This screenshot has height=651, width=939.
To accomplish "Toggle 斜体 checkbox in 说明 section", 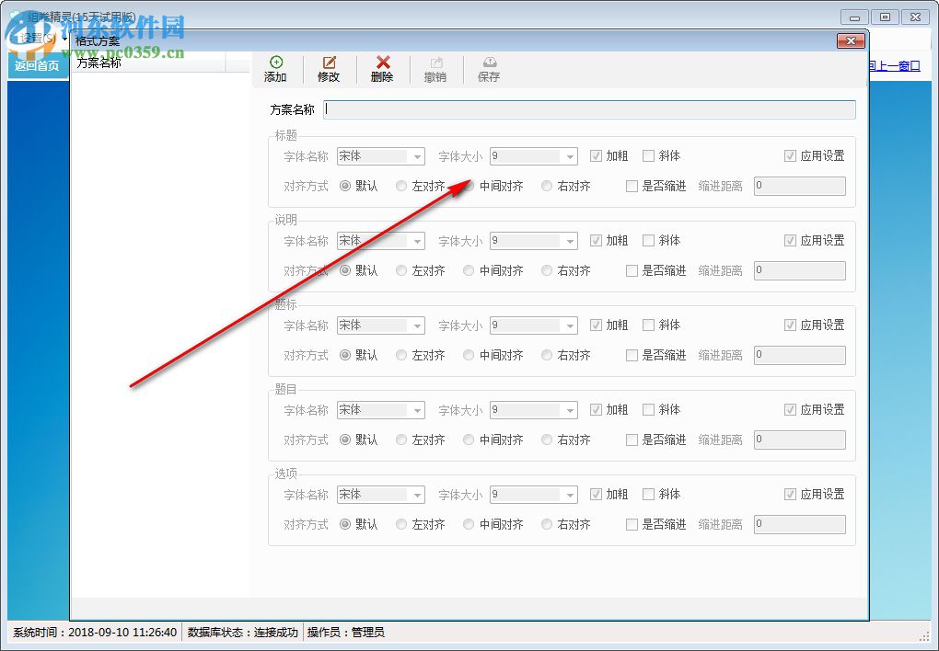I will 648,241.
